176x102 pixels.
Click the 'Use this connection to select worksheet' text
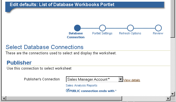click(x=39, y=68)
